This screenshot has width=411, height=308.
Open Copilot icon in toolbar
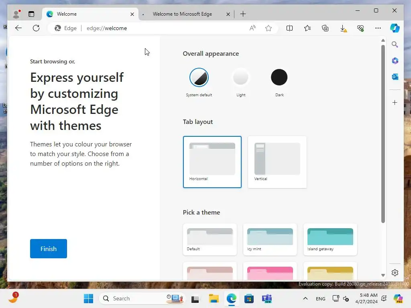pos(395,28)
